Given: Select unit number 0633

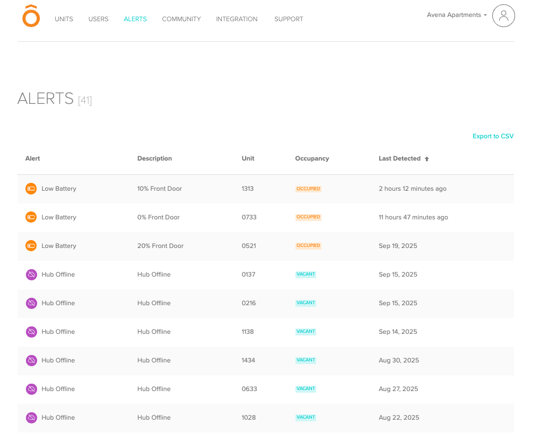Looking at the screenshot, I should point(249,389).
